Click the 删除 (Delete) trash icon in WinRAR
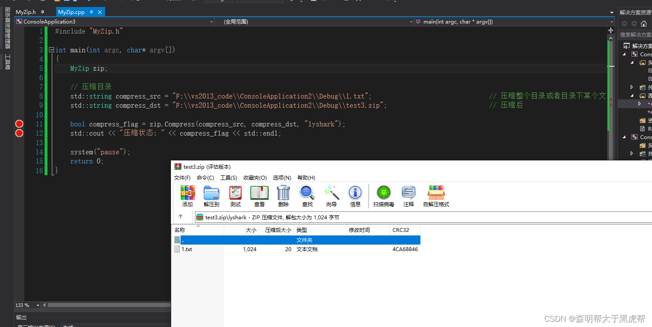Image resolution: width=652 pixels, height=327 pixels. 283,192
